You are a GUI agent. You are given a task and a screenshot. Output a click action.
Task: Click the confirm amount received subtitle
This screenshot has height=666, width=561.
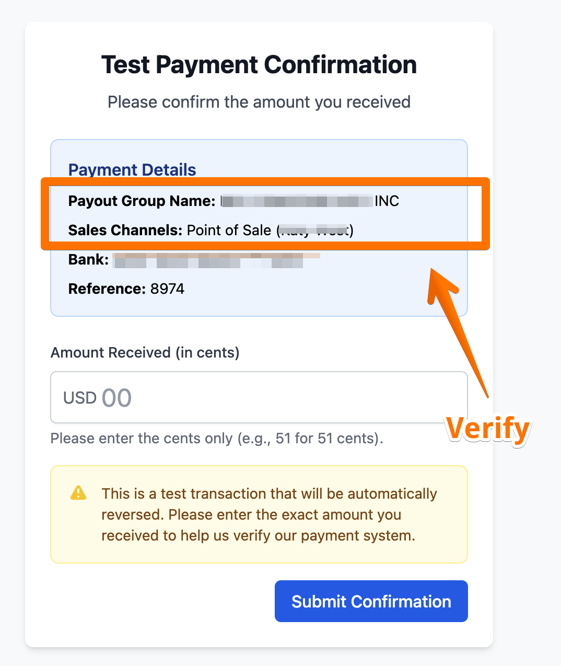click(259, 102)
